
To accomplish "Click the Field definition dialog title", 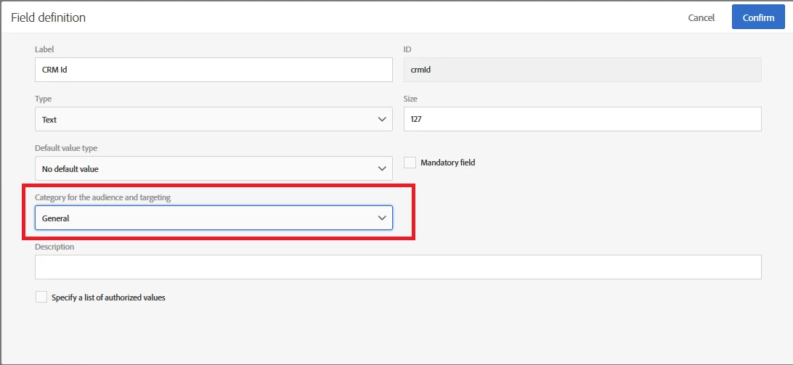I will pyautogui.click(x=49, y=17).
